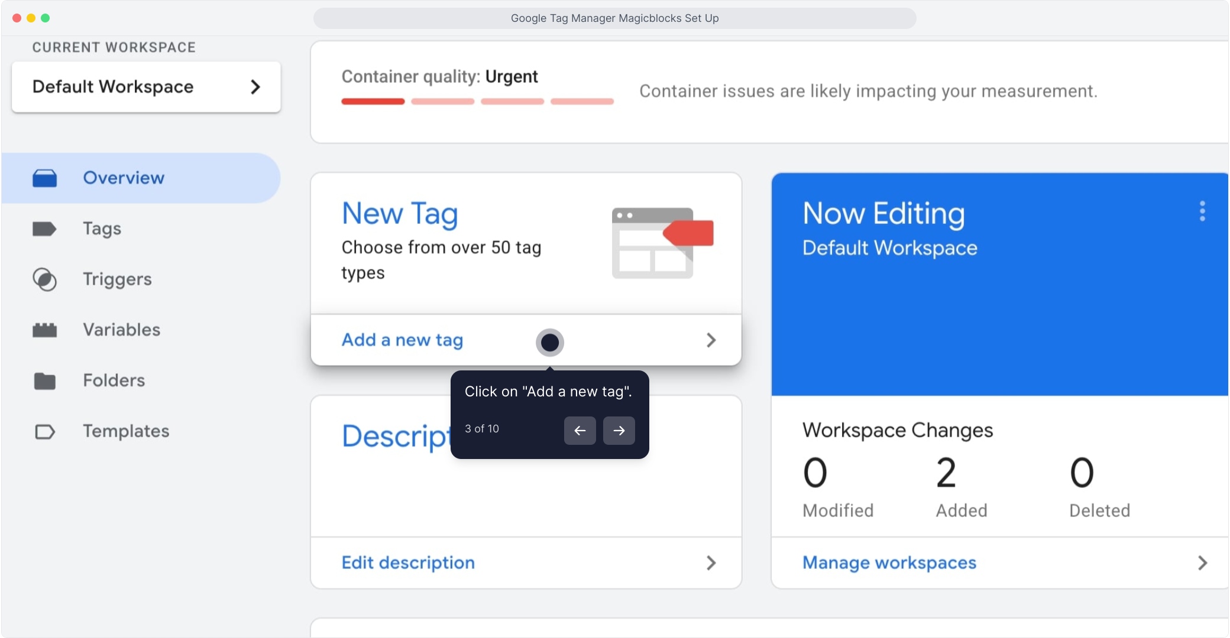Click the Folders icon in sidebar
This screenshot has width=1230, height=638.
point(44,381)
